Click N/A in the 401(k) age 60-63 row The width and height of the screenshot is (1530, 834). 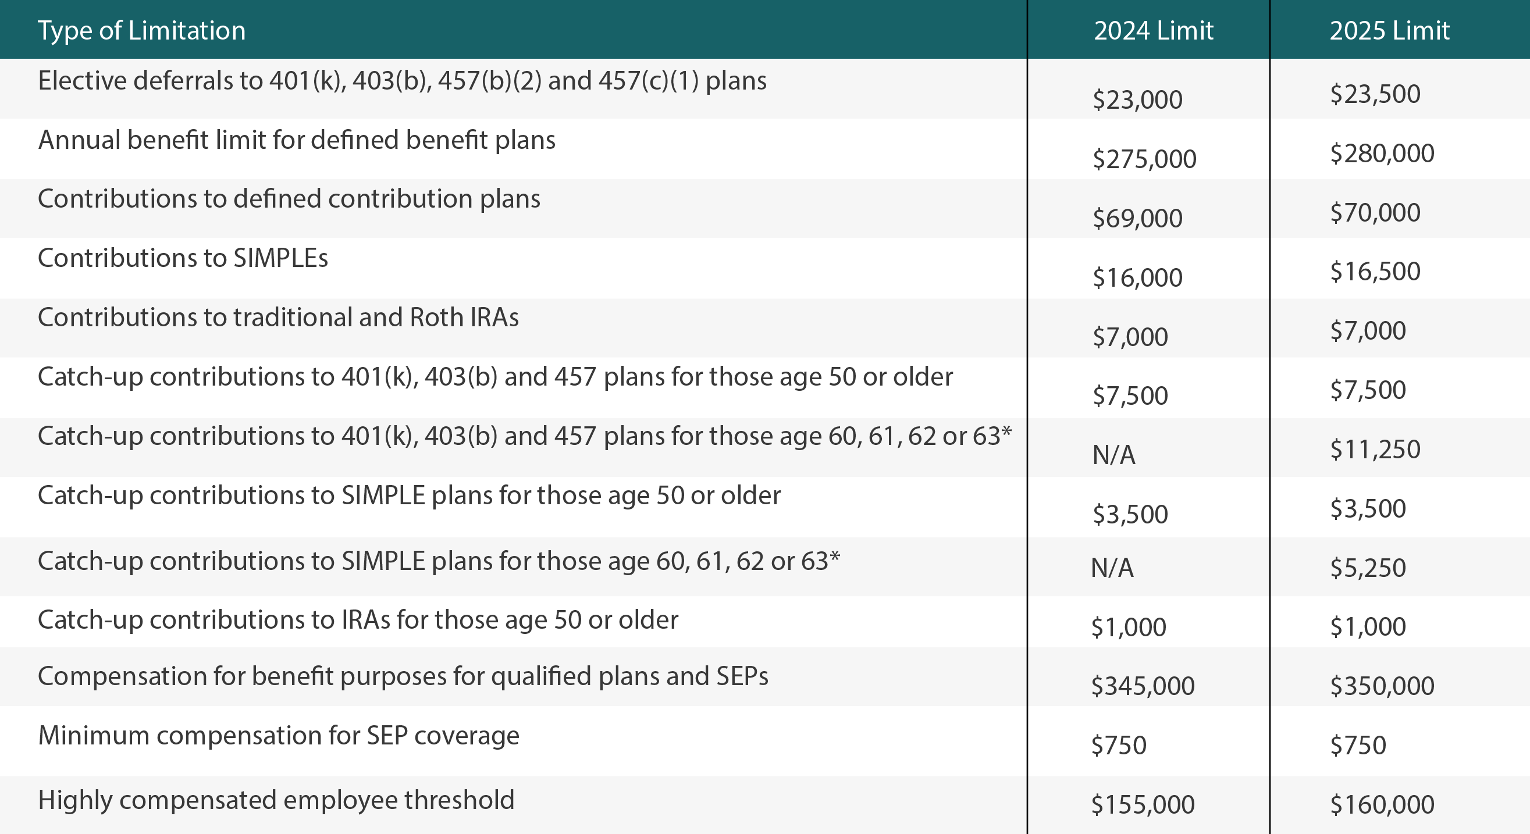pos(1113,455)
